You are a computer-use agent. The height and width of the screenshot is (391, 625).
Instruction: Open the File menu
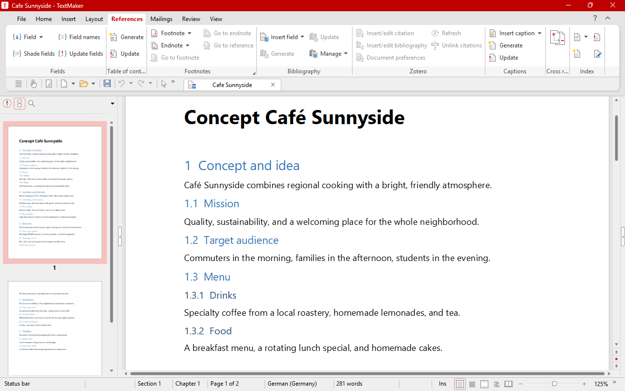click(x=21, y=19)
